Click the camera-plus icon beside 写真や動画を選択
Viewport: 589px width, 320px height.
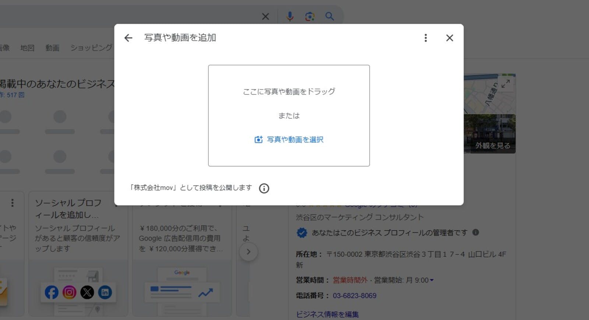259,140
